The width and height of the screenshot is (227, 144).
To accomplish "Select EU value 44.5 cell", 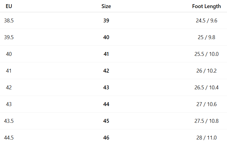I will [9, 138].
